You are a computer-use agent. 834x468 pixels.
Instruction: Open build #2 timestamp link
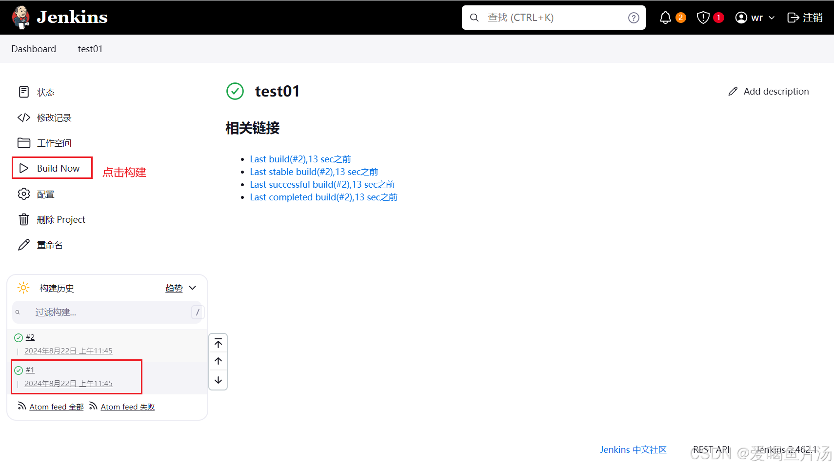[68, 351]
